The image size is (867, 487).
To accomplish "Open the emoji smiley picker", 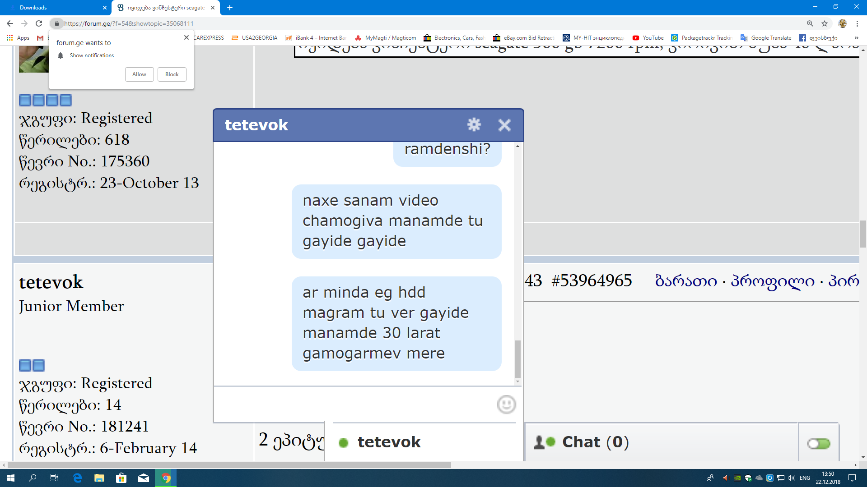I will [506, 404].
